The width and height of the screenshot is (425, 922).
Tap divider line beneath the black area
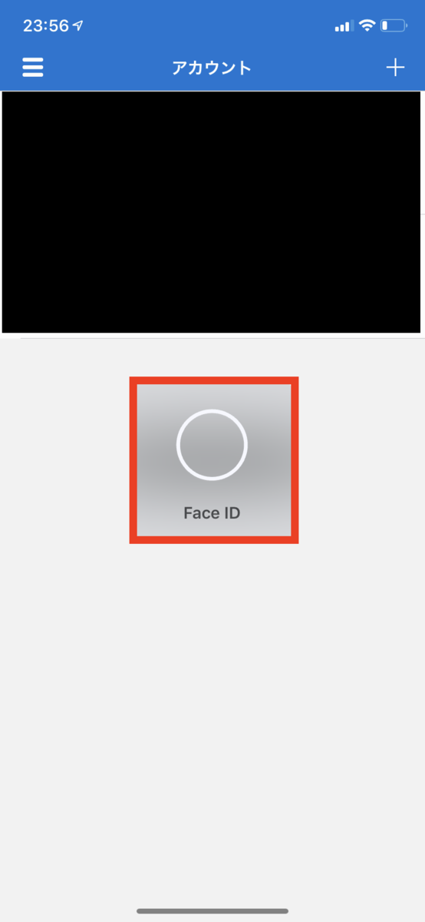pyautogui.click(x=221, y=338)
